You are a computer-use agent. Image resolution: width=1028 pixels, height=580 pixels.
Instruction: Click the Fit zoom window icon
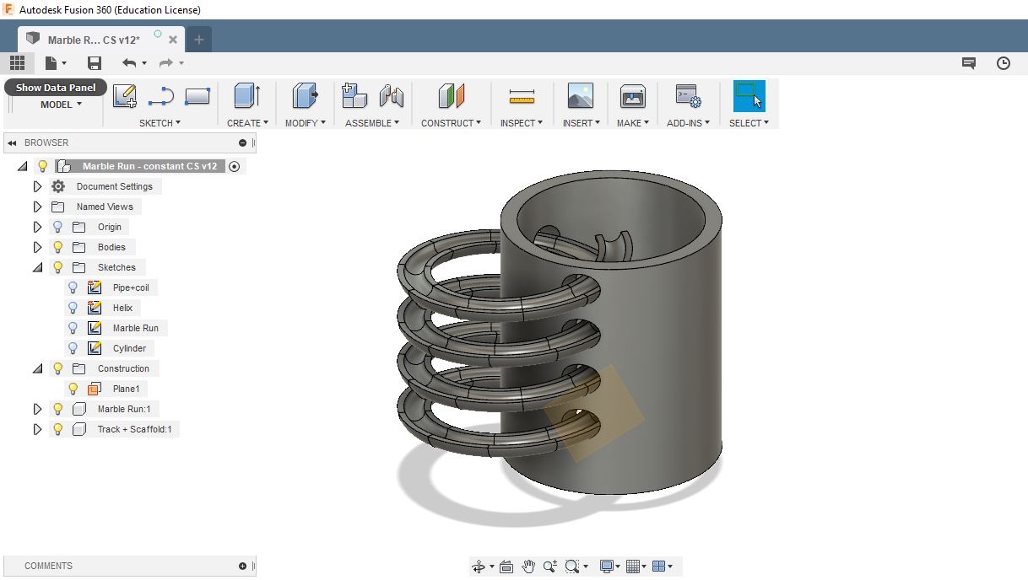coord(573,567)
